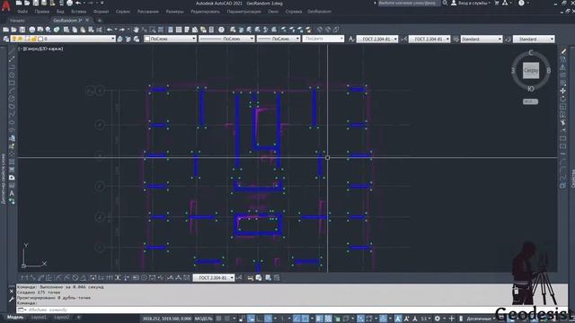Click the table style icon before Standard dropdown

(x=456, y=39)
